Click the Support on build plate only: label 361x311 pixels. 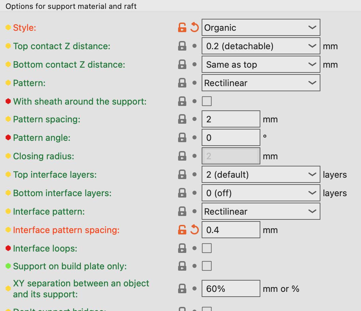click(x=70, y=266)
